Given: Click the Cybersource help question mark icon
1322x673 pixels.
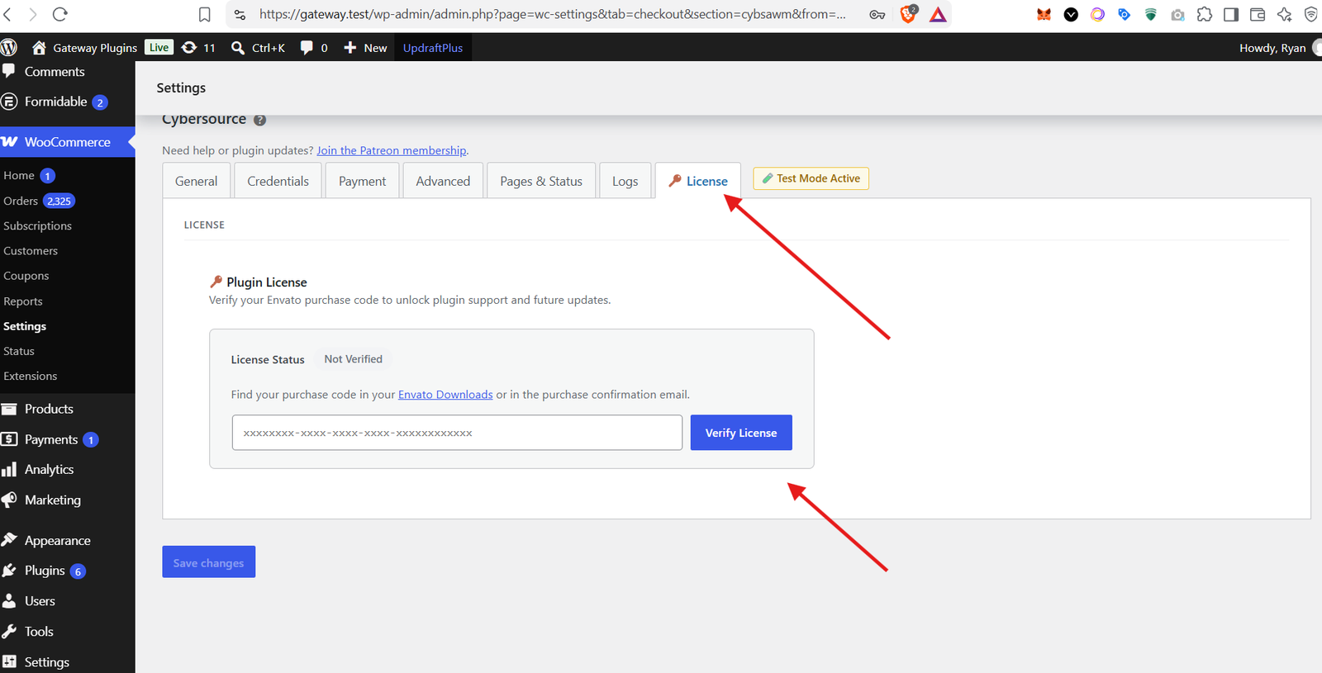Looking at the screenshot, I should point(259,120).
